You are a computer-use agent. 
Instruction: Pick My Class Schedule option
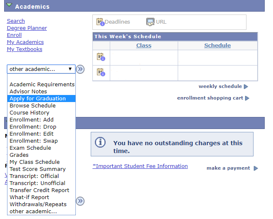coord(41,162)
